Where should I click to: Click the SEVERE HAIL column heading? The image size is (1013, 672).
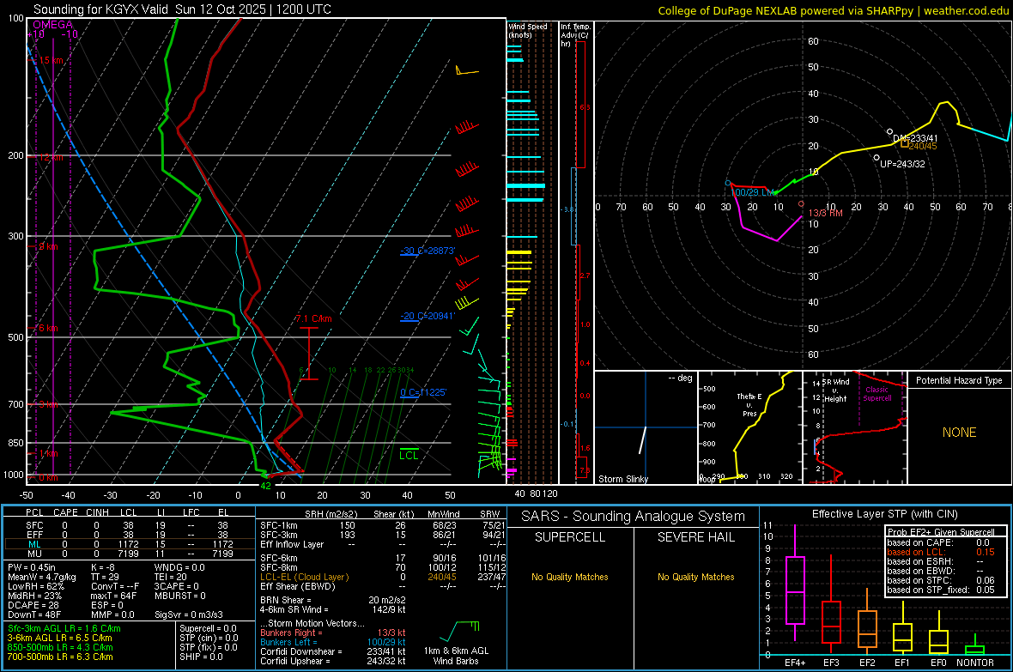[x=695, y=537]
